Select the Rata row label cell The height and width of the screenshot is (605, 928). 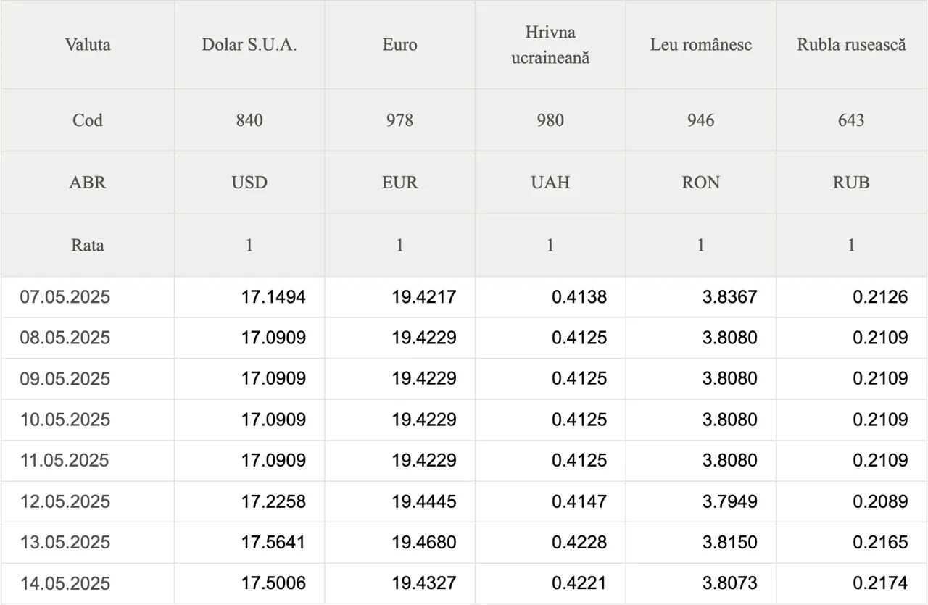(x=88, y=246)
